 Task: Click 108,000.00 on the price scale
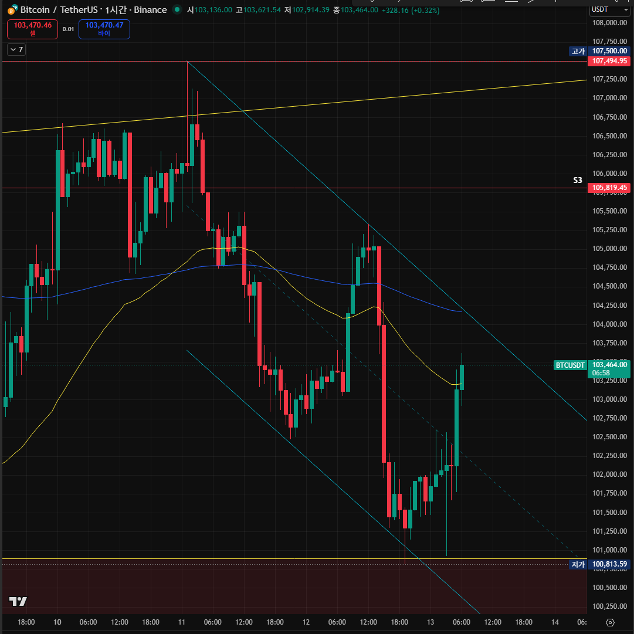(609, 23)
